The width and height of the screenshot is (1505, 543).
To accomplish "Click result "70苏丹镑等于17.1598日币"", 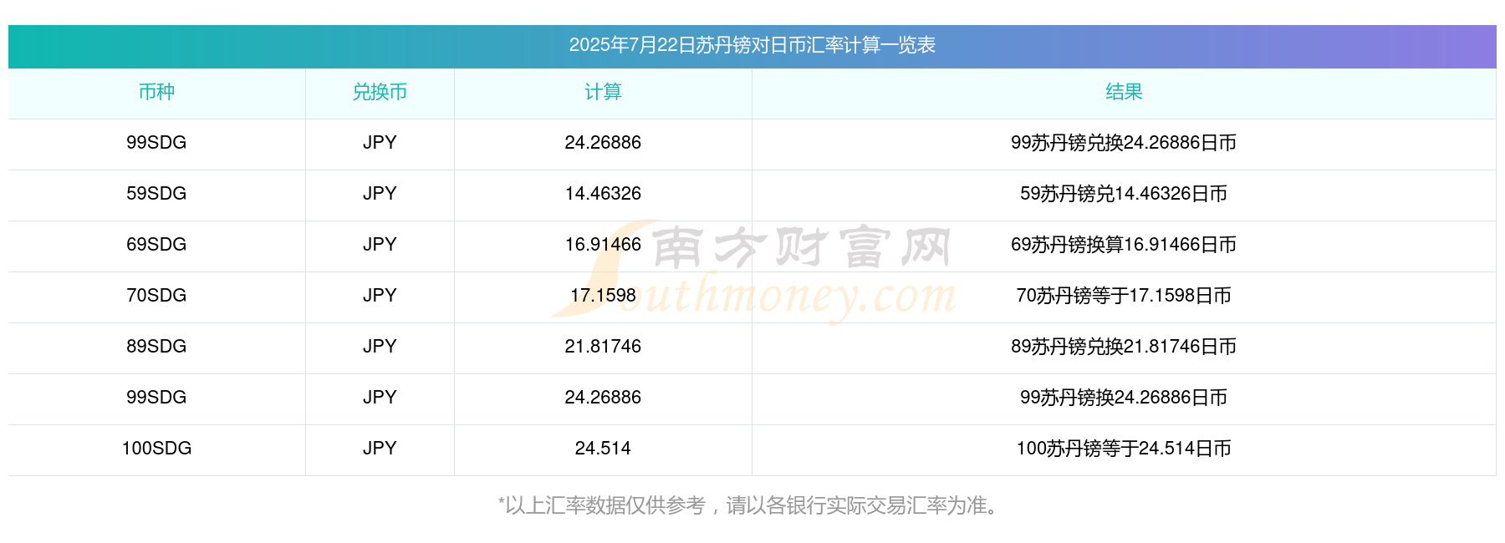I will click(1124, 296).
